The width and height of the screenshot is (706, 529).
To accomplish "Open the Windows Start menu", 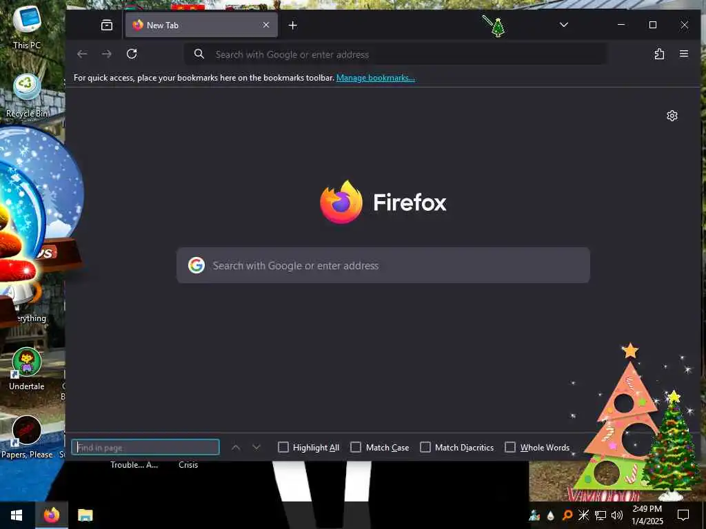I will click(x=17, y=515).
